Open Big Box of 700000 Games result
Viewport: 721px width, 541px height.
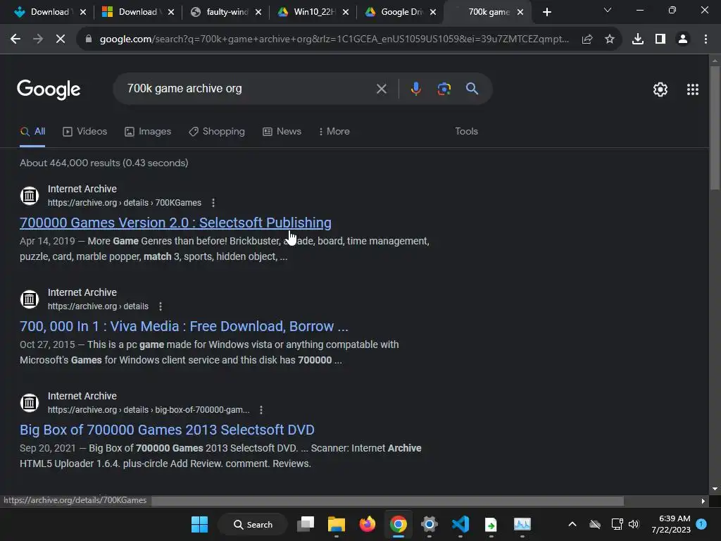pyautogui.click(x=167, y=430)
